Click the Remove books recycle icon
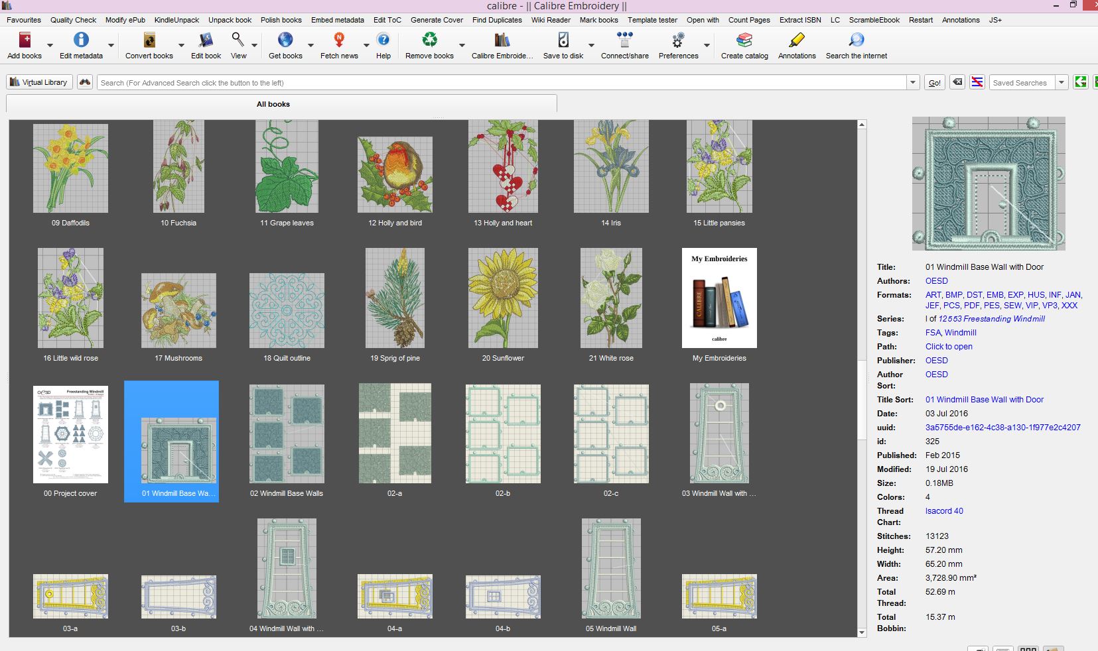This screenshot has height=651, width=1098. point(429,41)
